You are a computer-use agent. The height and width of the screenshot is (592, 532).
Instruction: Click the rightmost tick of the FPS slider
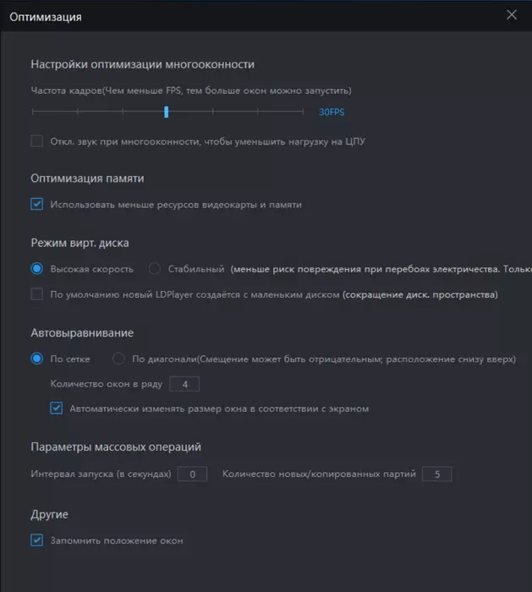[303, 112]
